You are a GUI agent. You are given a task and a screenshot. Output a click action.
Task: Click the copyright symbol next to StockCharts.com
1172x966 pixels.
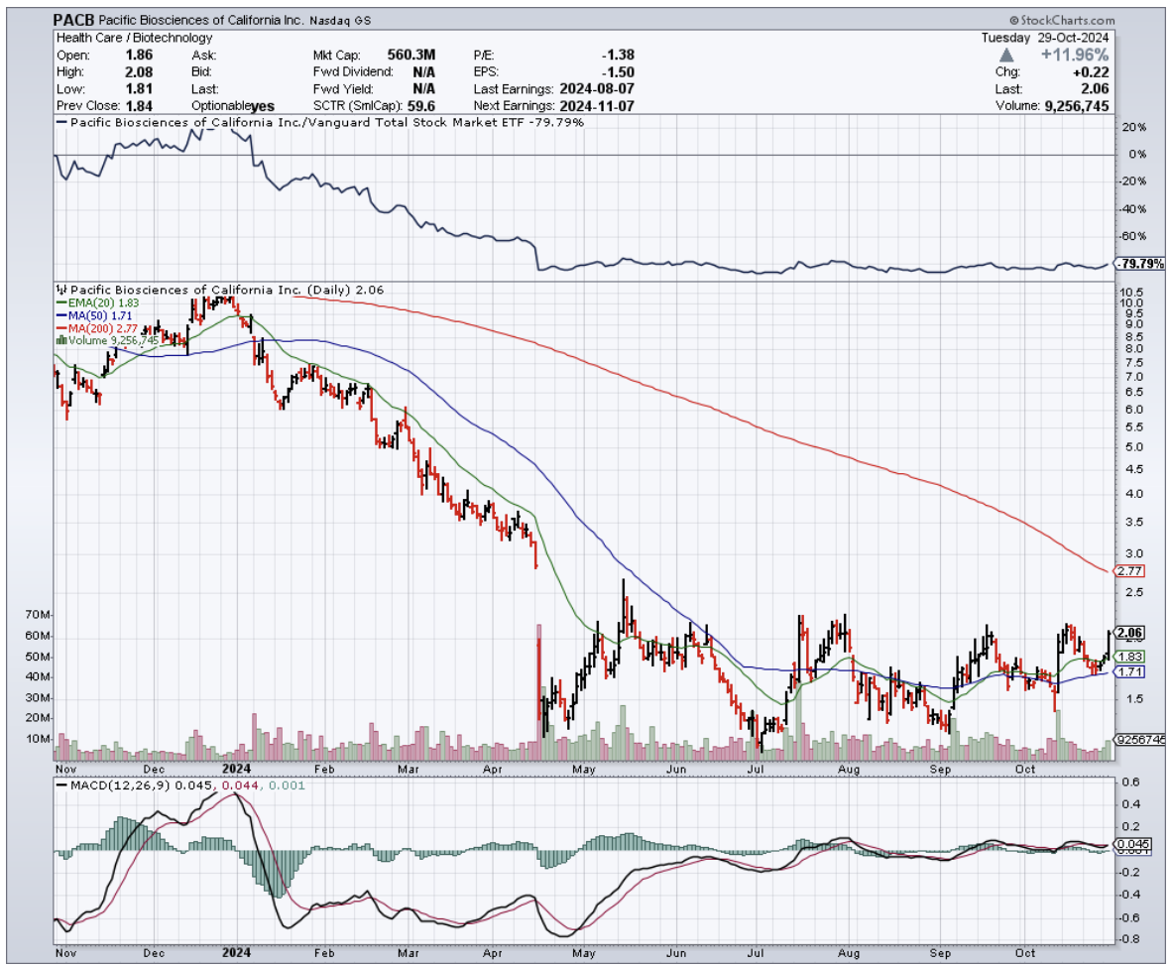pos(1017,21)
